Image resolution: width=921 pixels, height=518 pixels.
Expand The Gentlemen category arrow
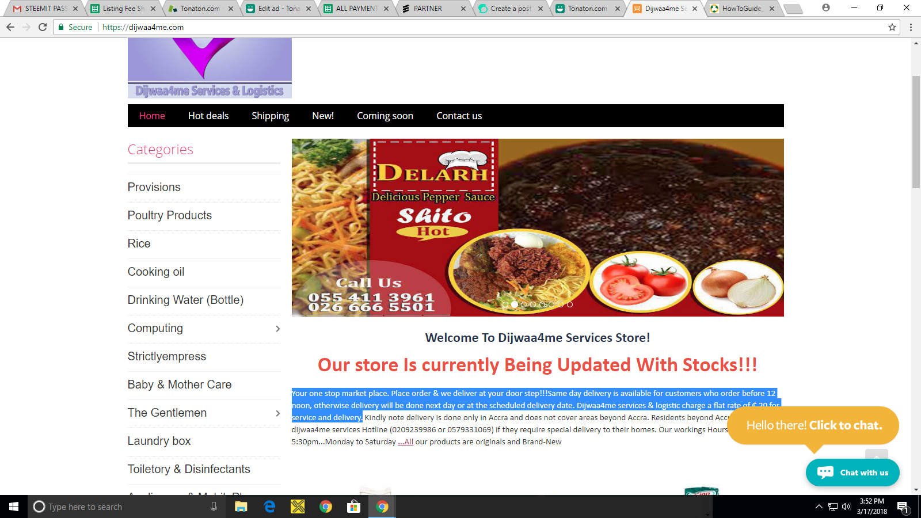click(277, 413)
